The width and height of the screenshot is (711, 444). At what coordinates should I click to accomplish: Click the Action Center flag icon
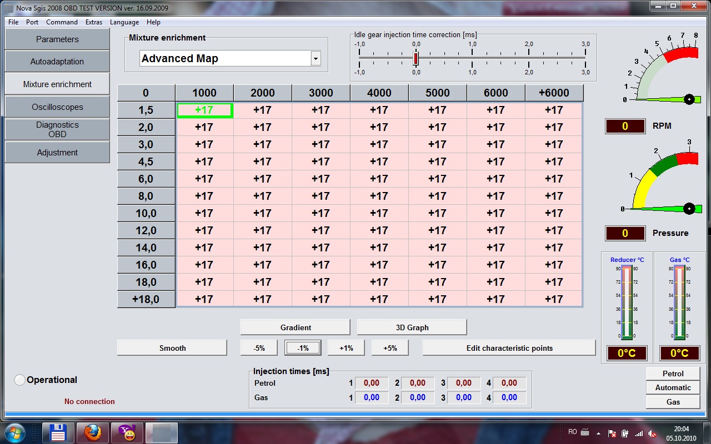tap(612, 433)
